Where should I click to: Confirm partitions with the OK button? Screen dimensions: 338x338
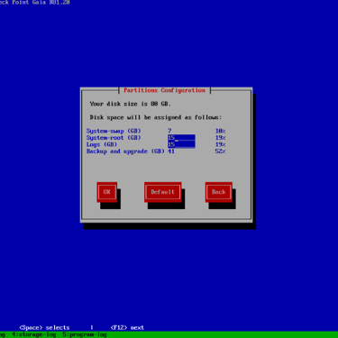pyautogui.click(x=107, y=192)
